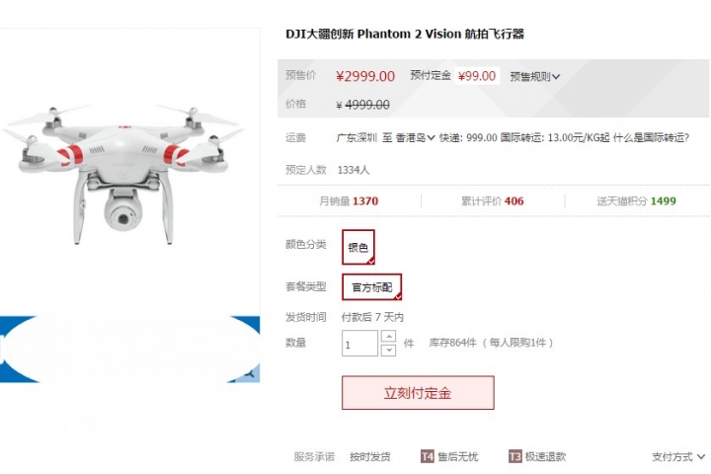Screen dimensions: 711x474
Task: Click the 立刻付定金 deposit button
Action: click(x=418, y=393)
